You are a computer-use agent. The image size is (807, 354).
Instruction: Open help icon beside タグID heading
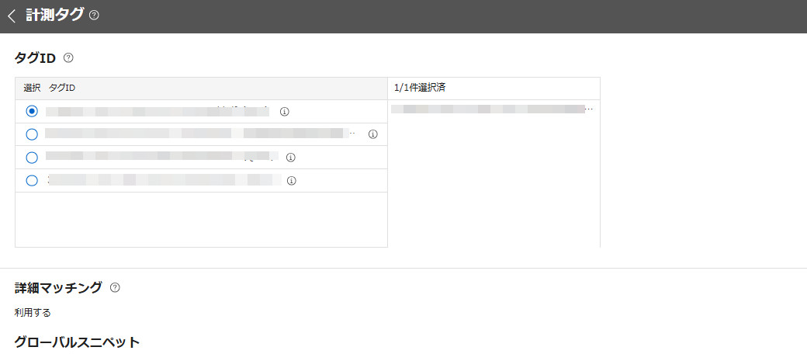point(68,58)
